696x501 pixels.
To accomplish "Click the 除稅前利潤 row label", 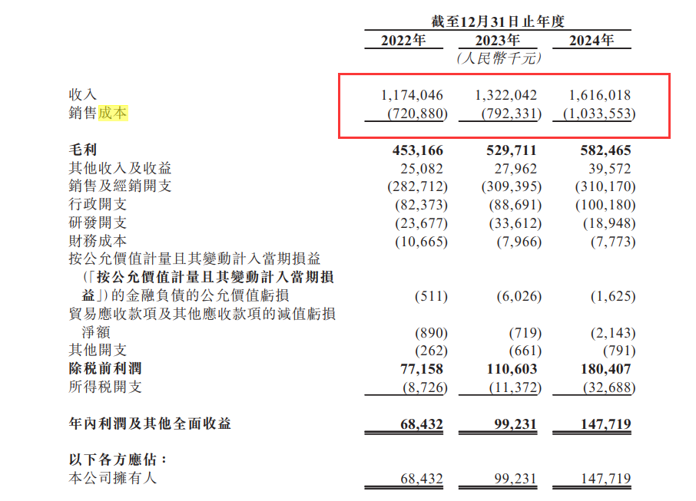I will tap(105, 369).
